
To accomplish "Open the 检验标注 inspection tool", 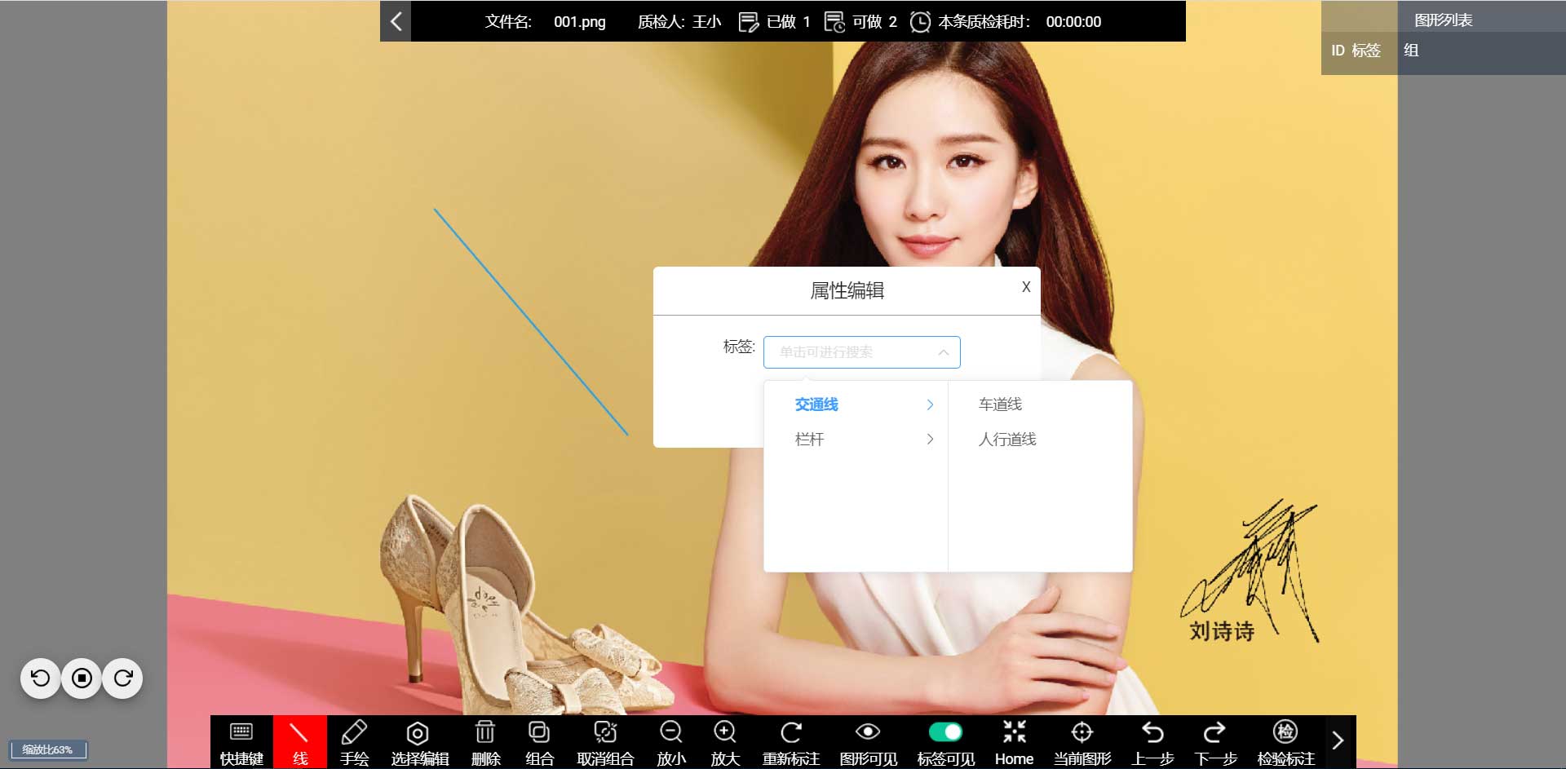I will [x=1285, y=743].
